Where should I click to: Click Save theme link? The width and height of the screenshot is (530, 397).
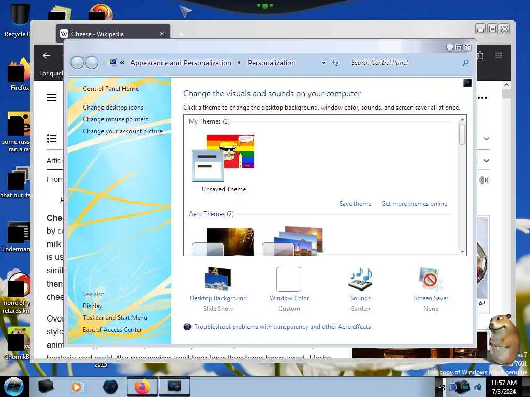(x=355, y=204)
